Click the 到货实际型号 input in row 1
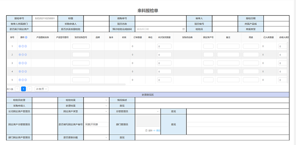This screenshot has height=145, width=296. [x=81, y=46]
